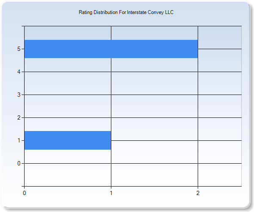Click the horizontal axis label '1'
254x212 pixels.
[x=111, y=193]
